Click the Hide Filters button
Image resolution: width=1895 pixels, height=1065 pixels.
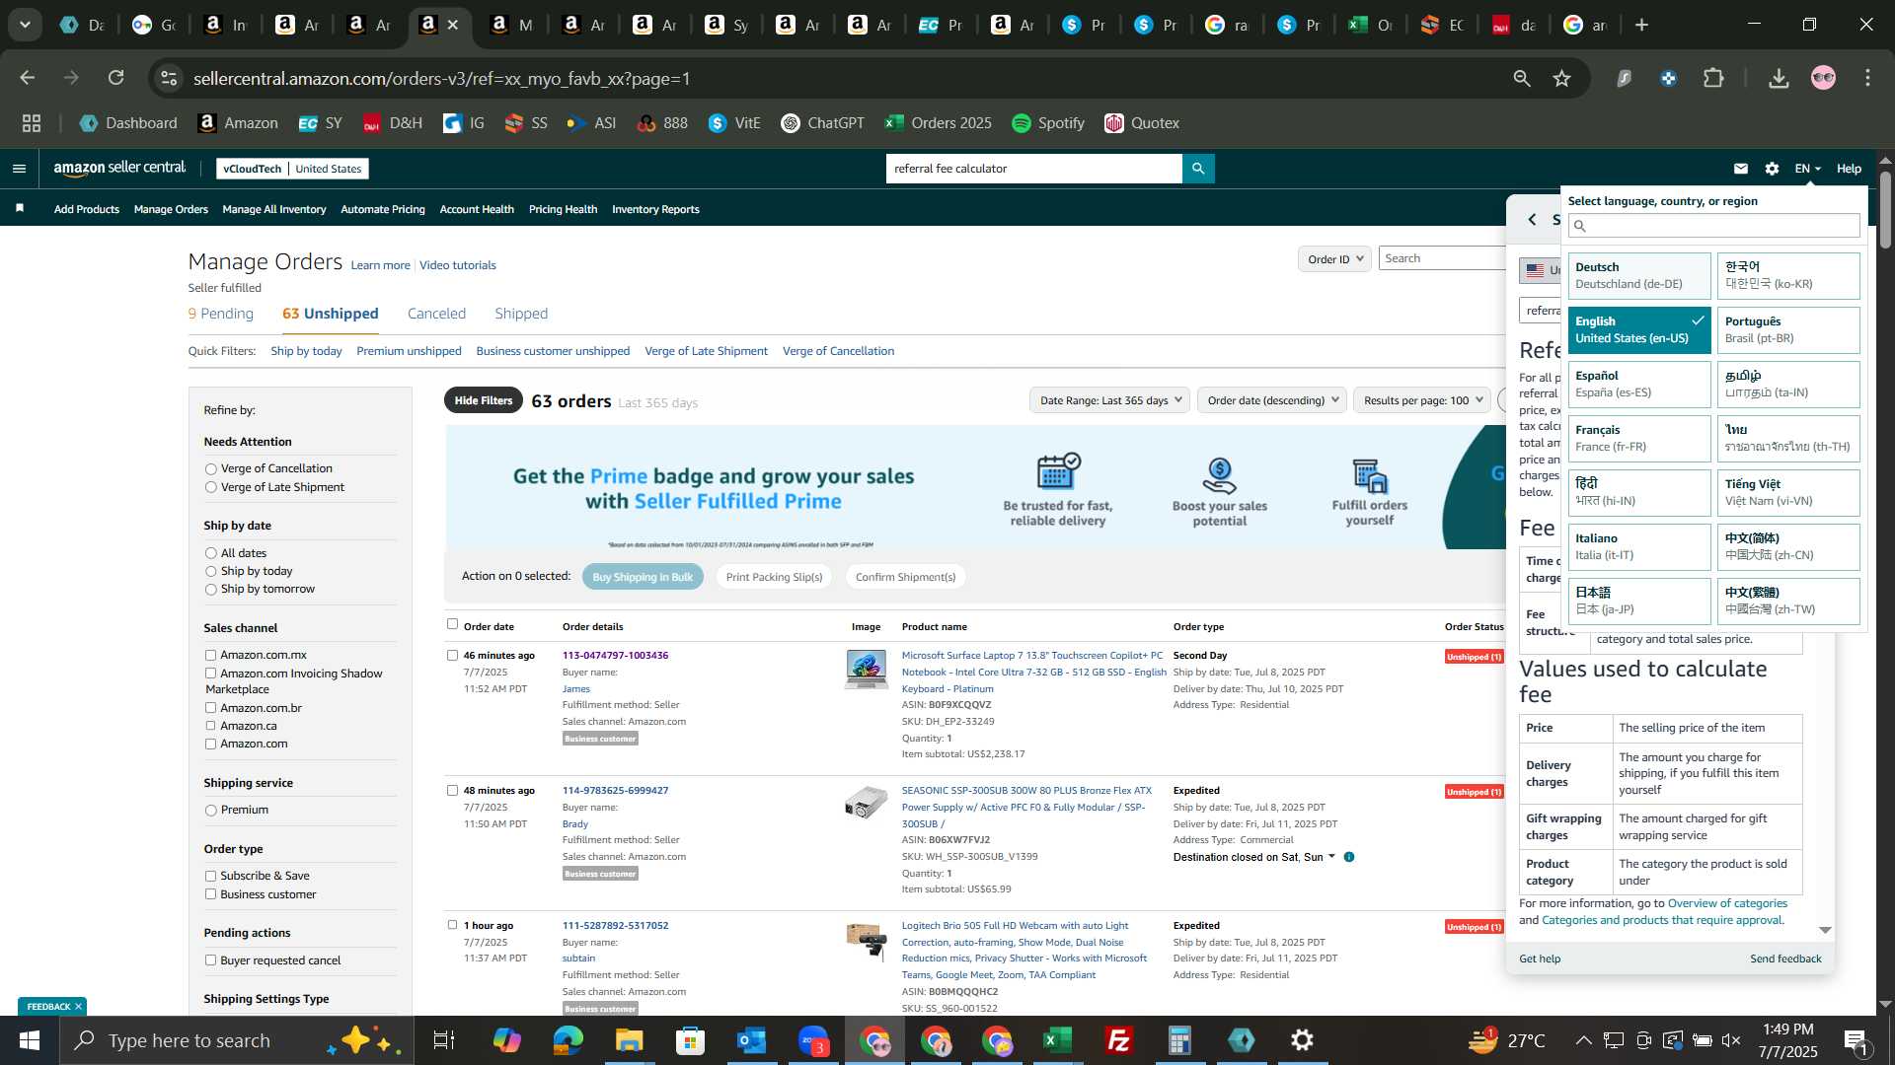tap(484, 400)
